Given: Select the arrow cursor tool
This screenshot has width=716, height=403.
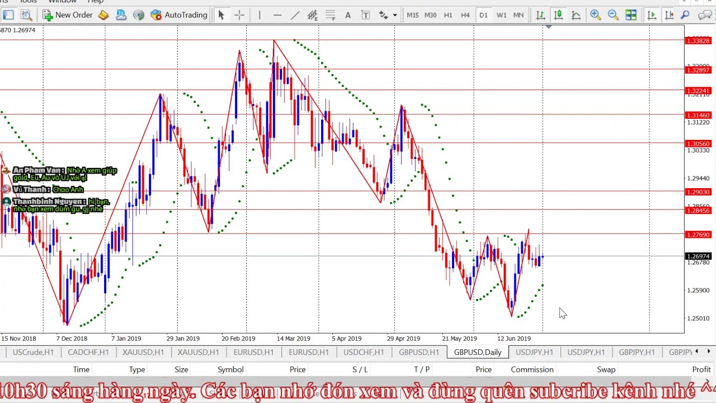Looking at the screenshot, I should (x=221, y=15).
